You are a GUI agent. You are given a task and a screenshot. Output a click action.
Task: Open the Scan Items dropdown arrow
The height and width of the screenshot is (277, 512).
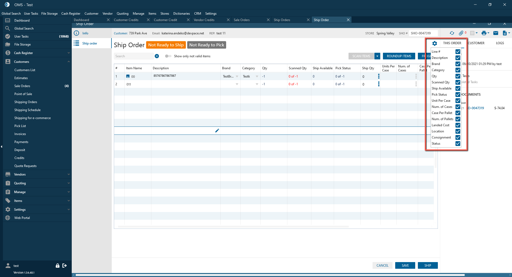point(377,56)
